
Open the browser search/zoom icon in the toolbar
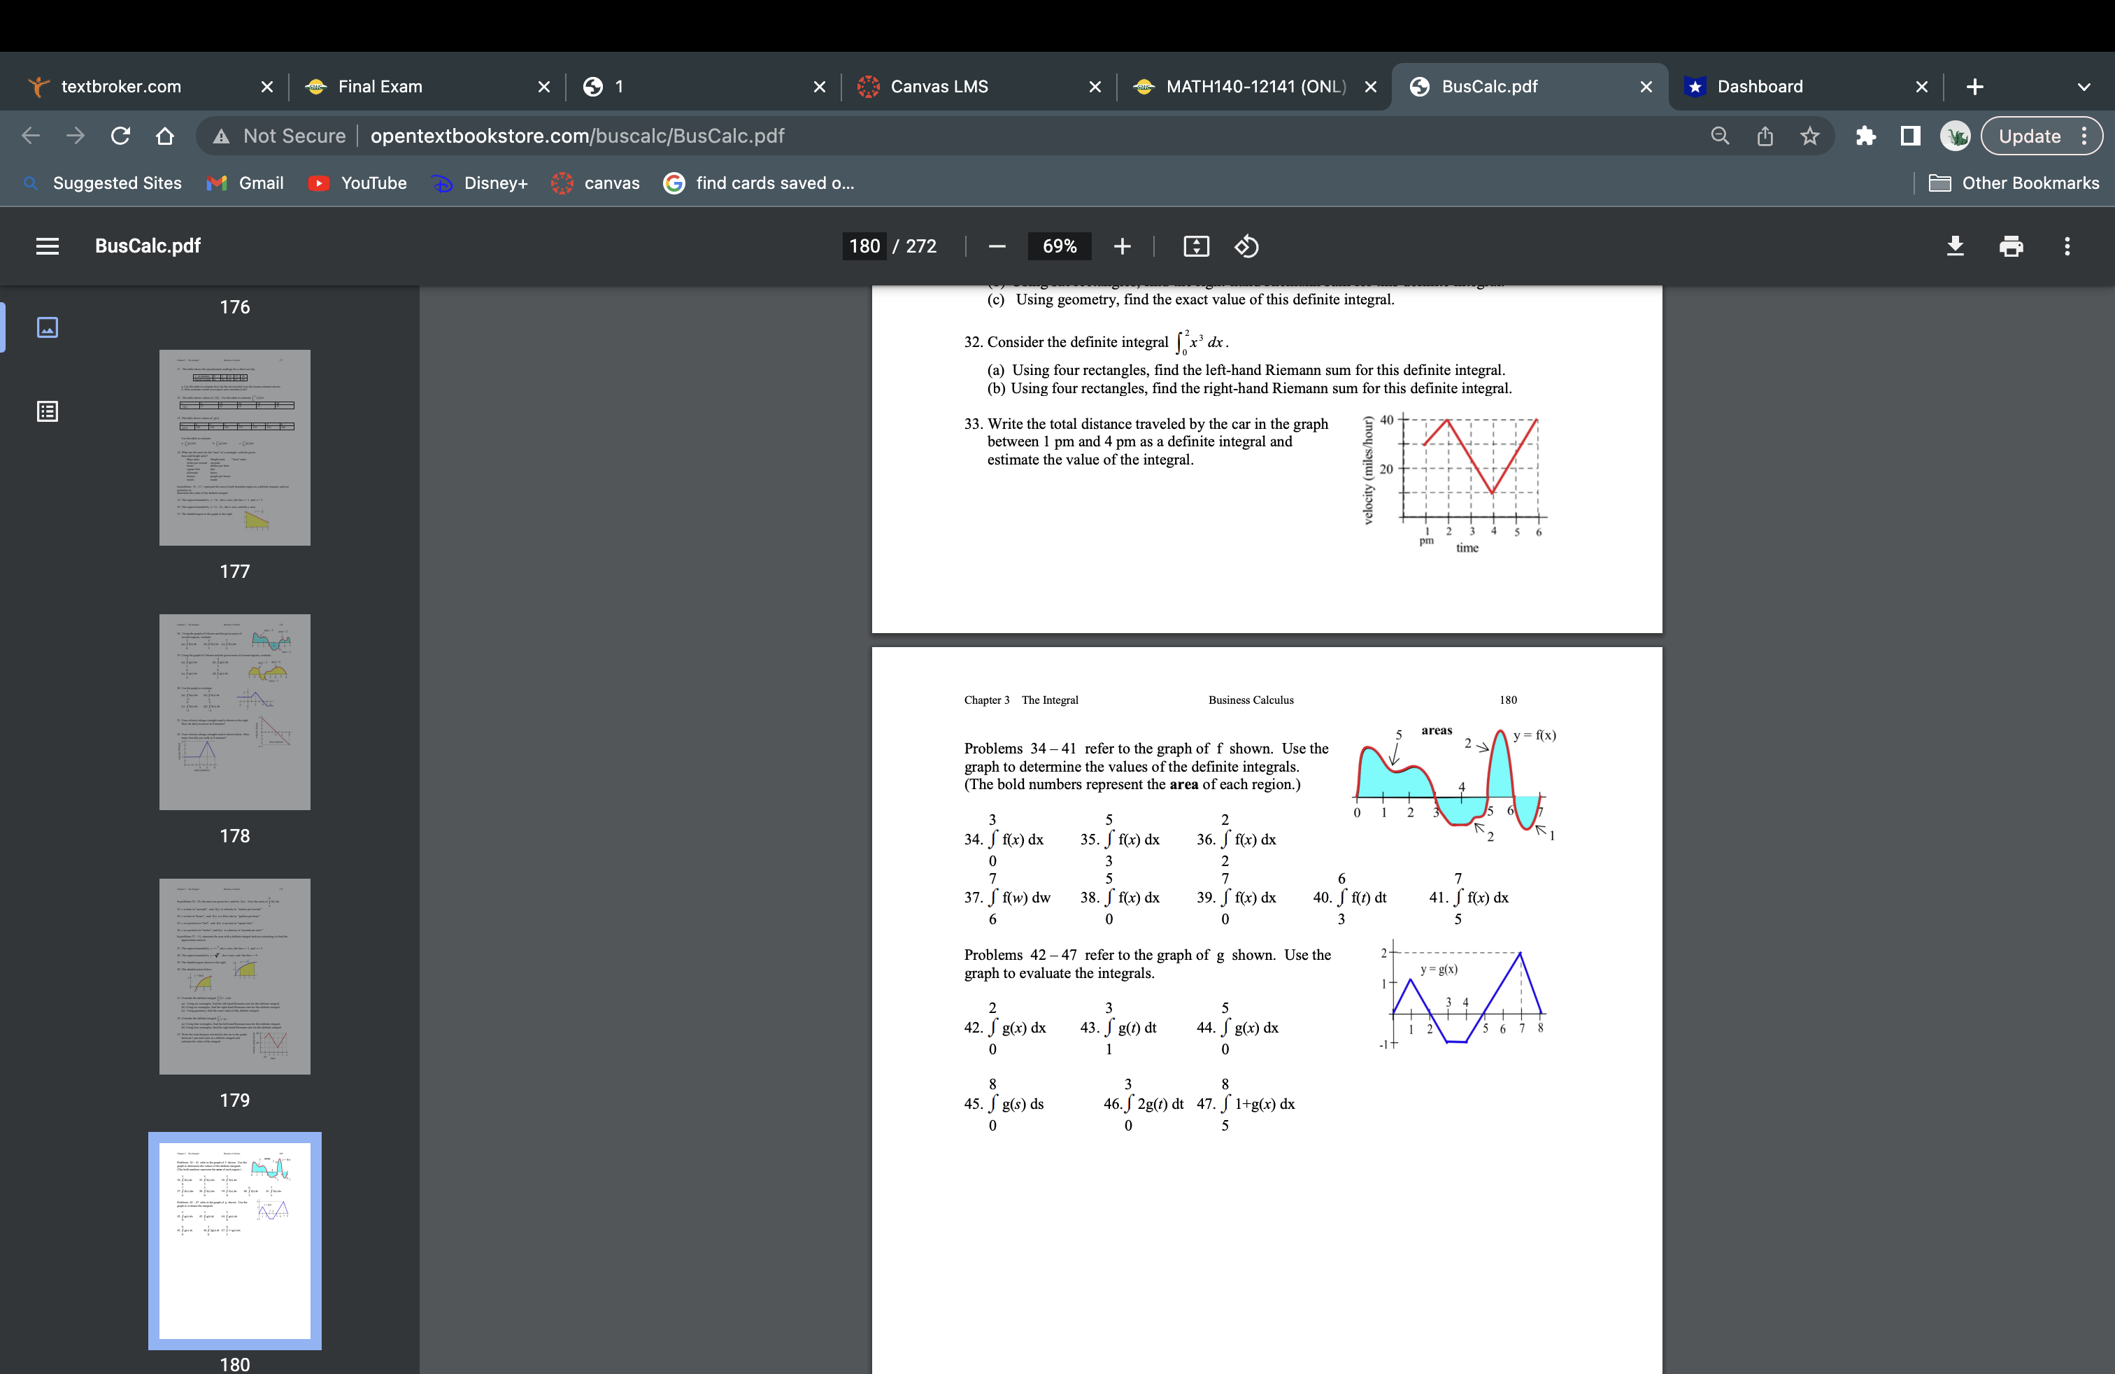[1718, 135]
